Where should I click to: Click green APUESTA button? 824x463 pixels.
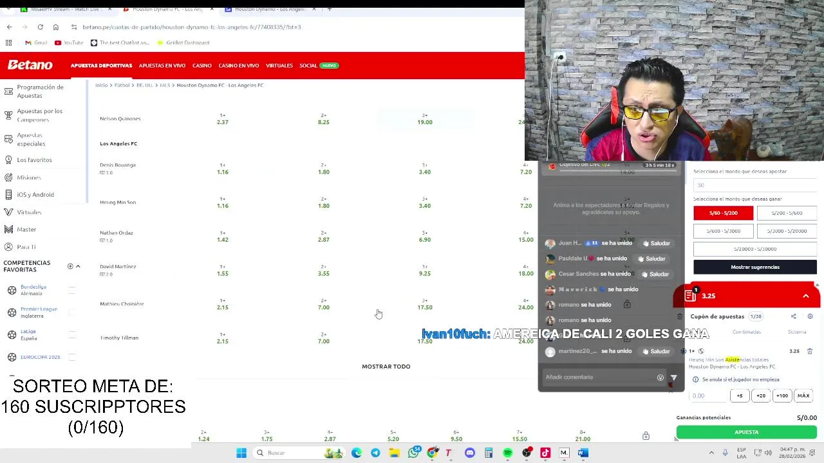(x=746, y=432)
